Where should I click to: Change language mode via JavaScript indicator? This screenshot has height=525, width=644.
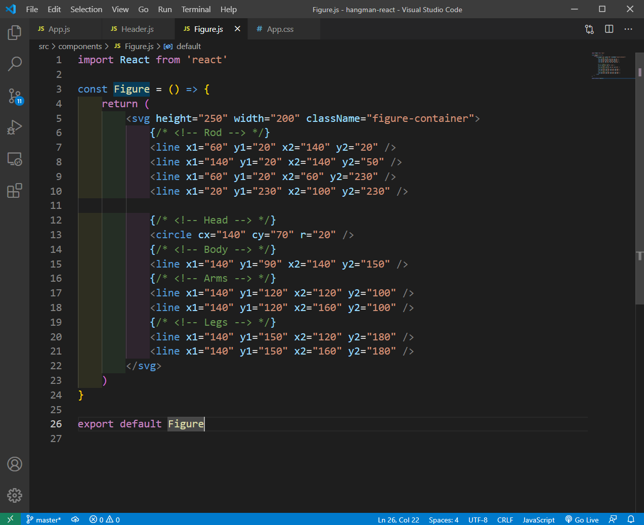[x=538, y=519]
